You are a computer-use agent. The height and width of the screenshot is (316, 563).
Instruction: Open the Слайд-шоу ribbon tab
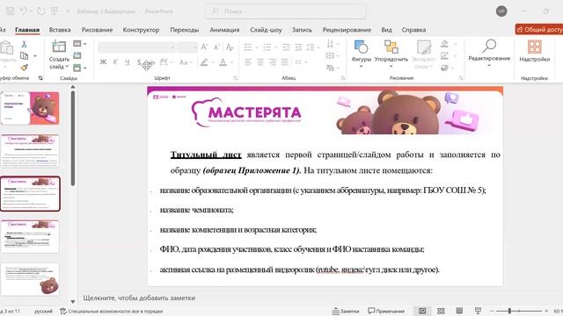266,30
